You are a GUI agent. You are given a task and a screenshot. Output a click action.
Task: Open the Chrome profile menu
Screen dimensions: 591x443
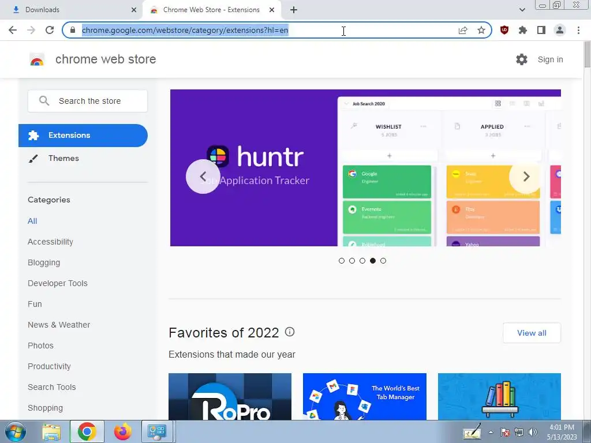(x=560, y=30)
